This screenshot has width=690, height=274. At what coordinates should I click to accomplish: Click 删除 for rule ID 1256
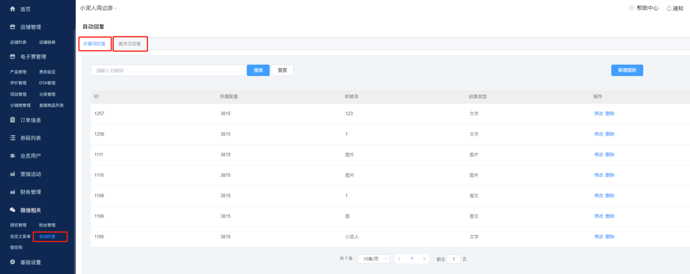(x=609, y=134)
